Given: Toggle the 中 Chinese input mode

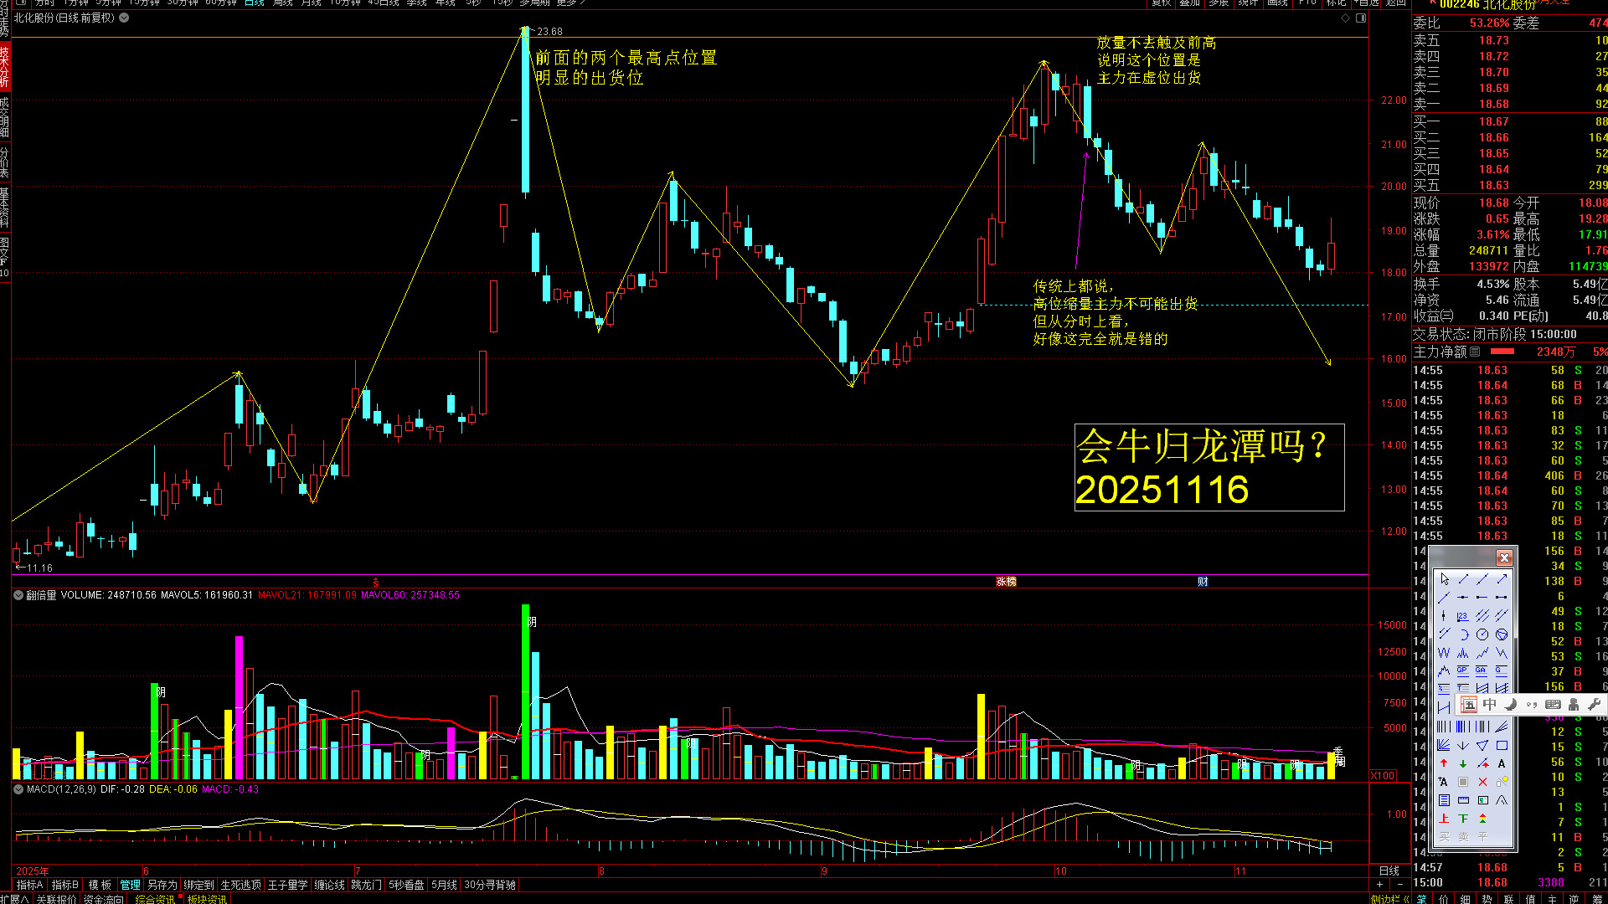Looking at the screenshot, I should point(1490,704).
